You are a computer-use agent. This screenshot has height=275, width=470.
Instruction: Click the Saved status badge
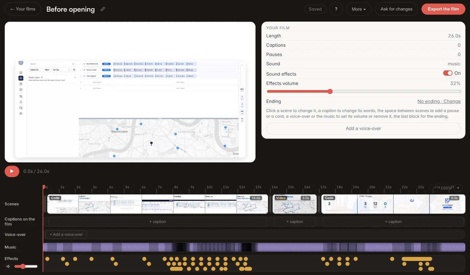pyautogui.click(x=315, y=9)
